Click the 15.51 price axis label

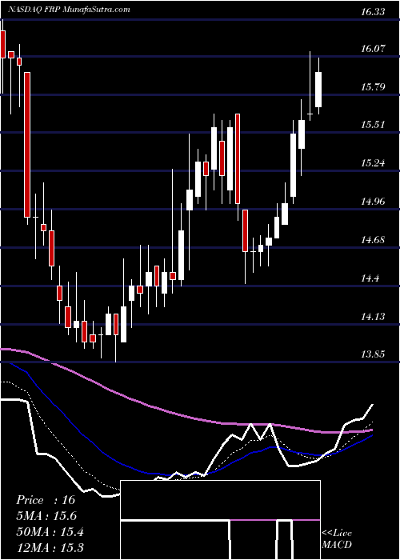click(x=373, y=125)
